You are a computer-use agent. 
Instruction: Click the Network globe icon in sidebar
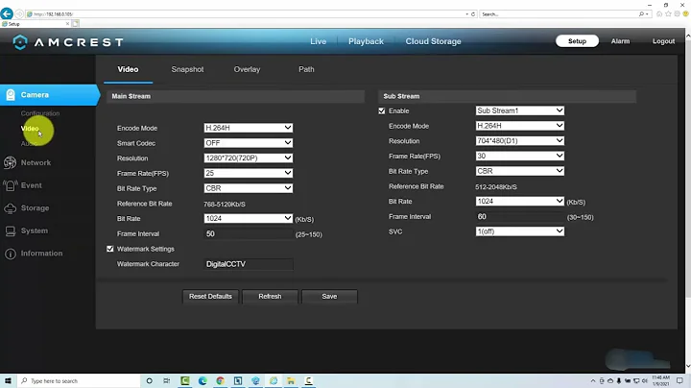click(10, 162)
